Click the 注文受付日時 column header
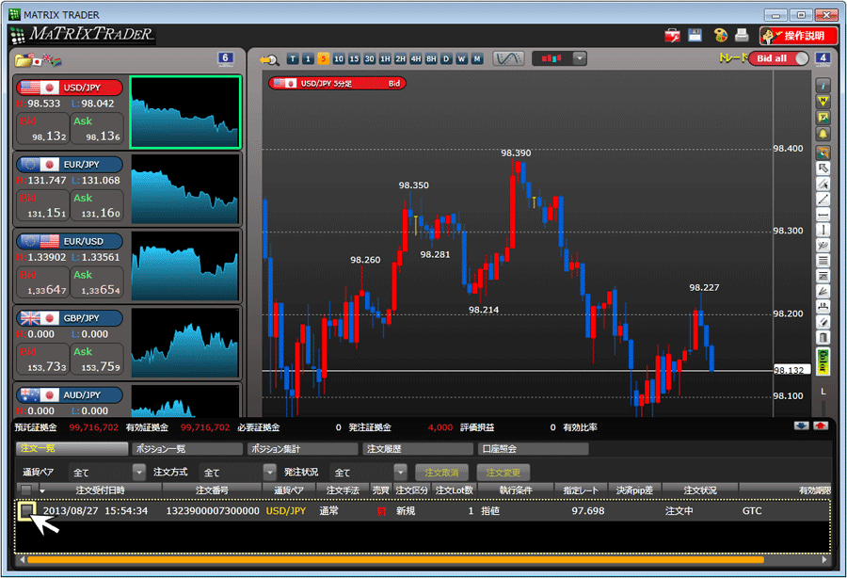This screenshot has width=847, height=578. pyautogui.click(x=100, y=490)
